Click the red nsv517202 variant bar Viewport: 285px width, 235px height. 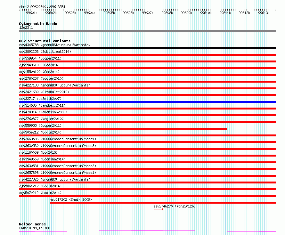click(163, 203)
